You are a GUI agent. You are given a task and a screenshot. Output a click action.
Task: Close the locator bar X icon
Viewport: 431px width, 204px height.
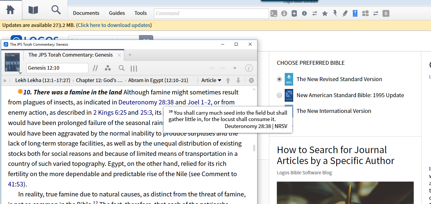pyautogui.click(x=251, y=81)
